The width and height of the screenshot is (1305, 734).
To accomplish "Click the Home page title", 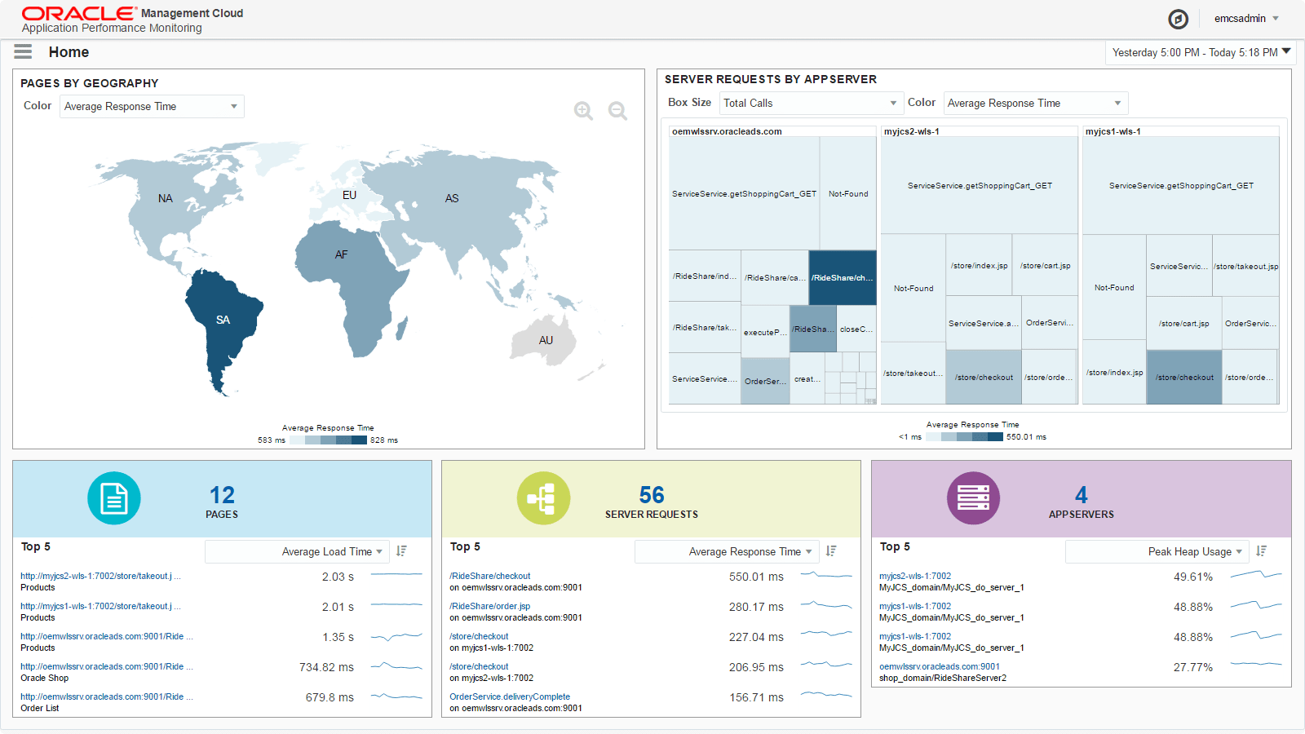I will tap(69, 52).
